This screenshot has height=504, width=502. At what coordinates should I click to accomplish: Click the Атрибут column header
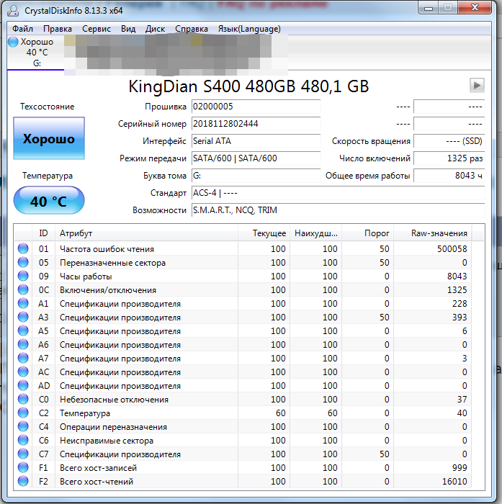pos(146,233)
